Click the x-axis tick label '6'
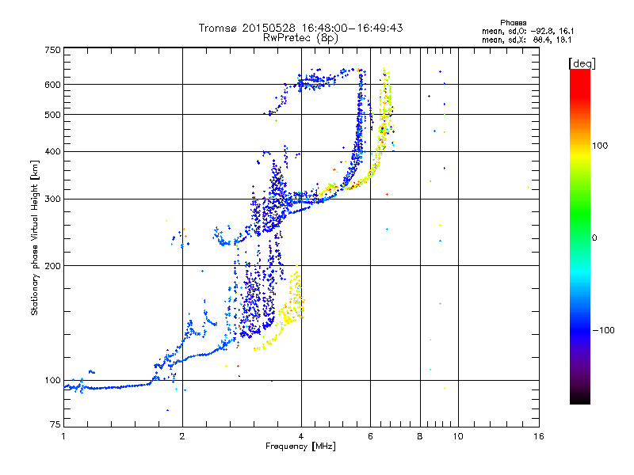This screenshot has width=634, height=475. 370,436
